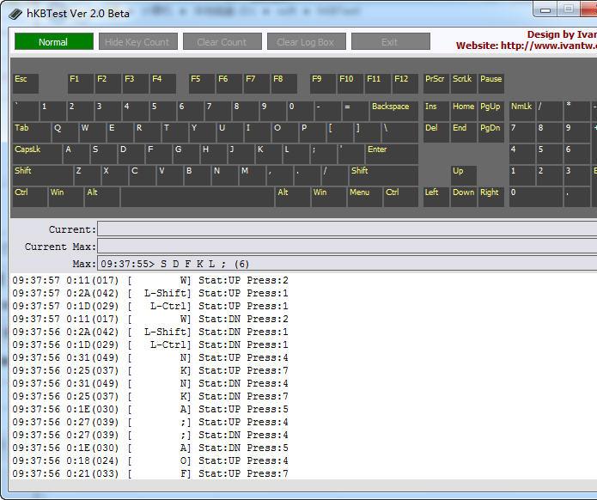
Task: Click the Esc key on virtual keyboard
Action: click(25, 83)
